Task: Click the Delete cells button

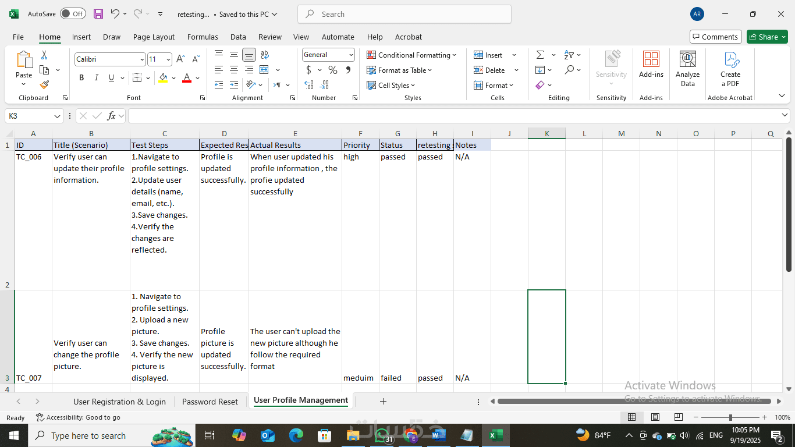Action: (489, 70)
